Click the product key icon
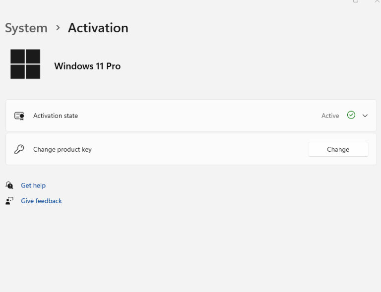The image size is (381, 292). [19, 149]
